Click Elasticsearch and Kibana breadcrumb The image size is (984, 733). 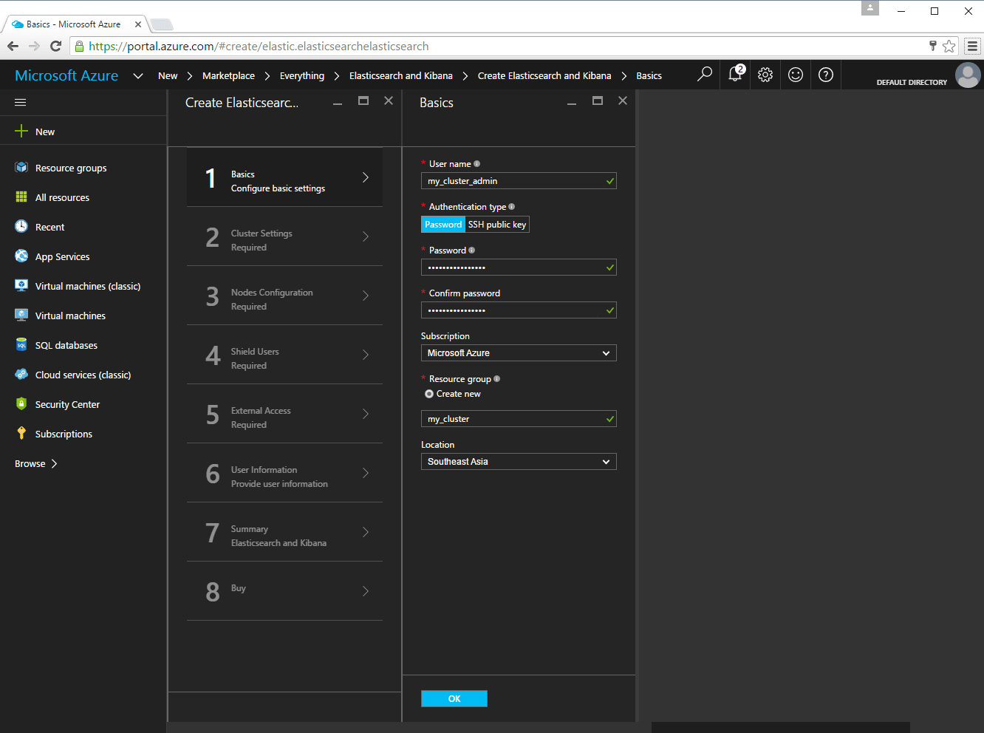click(401, 75)
